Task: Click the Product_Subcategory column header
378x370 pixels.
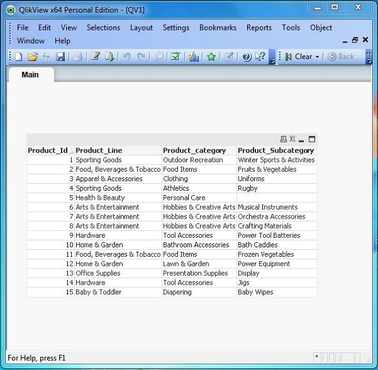Action: click(x=277, y=151)
